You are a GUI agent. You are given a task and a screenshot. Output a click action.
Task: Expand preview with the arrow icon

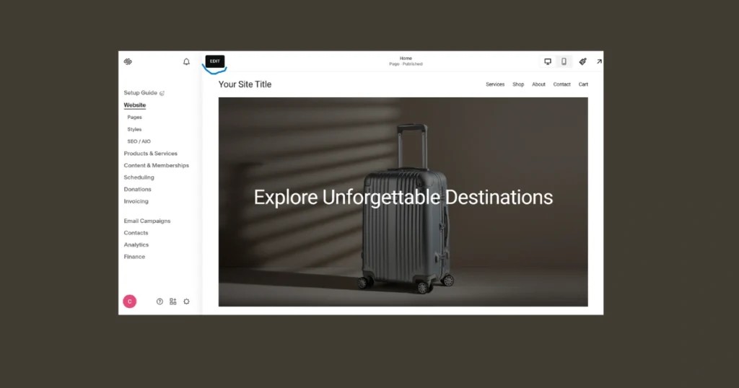[599, 62]
